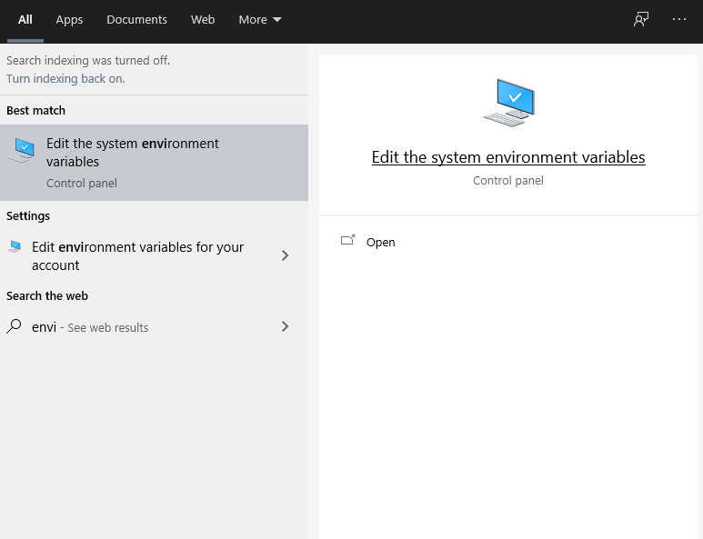Click the feedback icon in the top bar
The height and width of the screenshot is (539, 703).
pyautogui.click(x=641, y=20)
